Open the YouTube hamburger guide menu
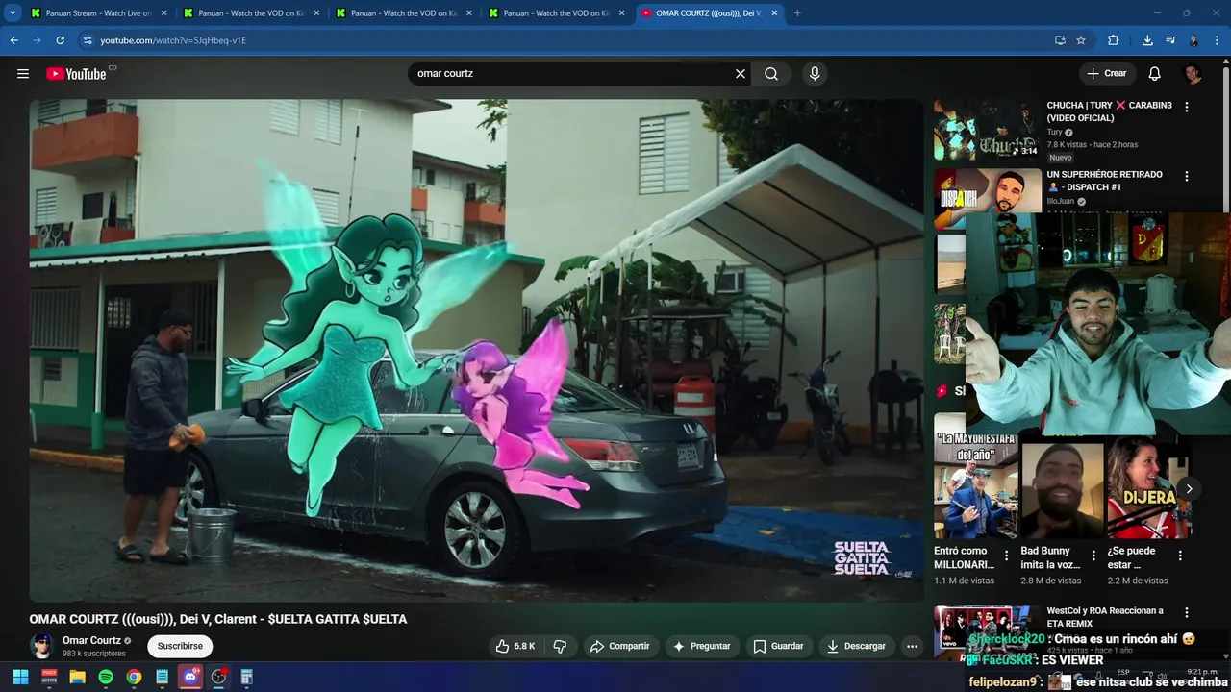The width and height of the screenshot is (1231, 692). click(x=23, y=74)
